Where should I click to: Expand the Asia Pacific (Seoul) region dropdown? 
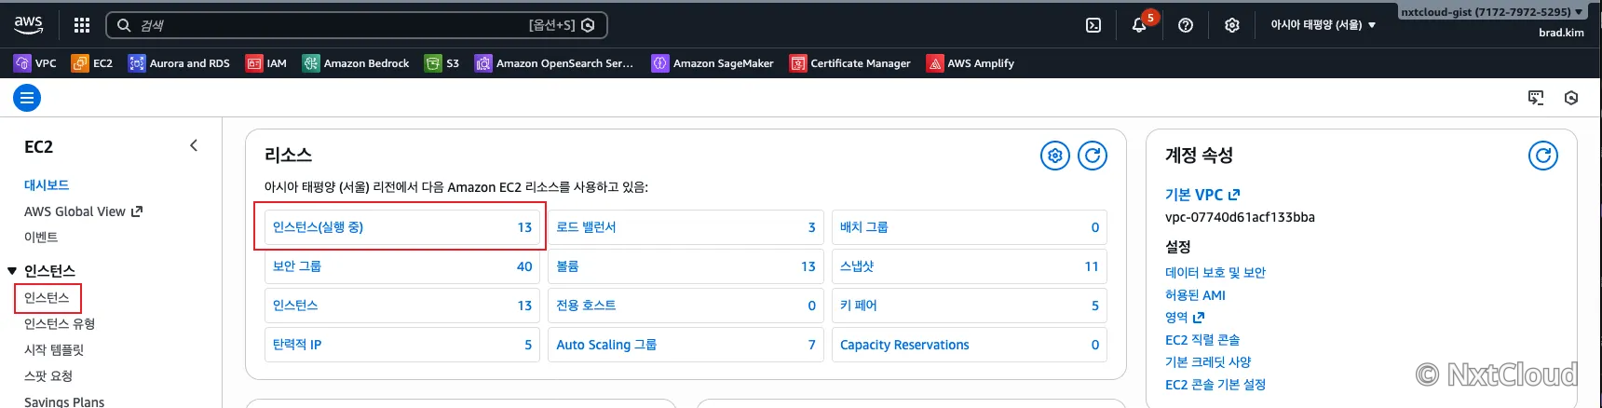[x=1324, y=25]
